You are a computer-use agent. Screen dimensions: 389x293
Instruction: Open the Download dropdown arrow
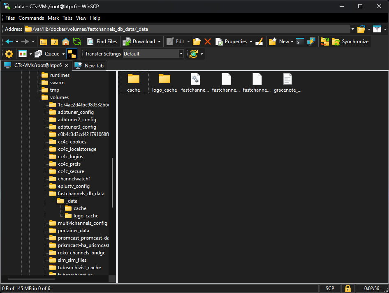(x=159, y=42)
